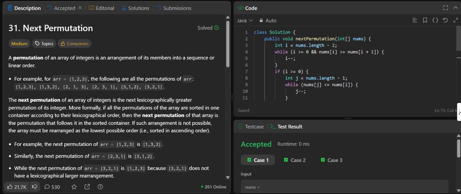Click code line 1 class Solution
Screen dimensions: 461x194
(x=275, y=32)
